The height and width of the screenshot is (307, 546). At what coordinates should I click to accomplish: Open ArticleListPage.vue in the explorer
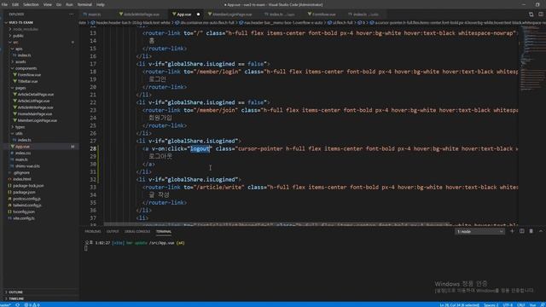[x=33, y=101]
